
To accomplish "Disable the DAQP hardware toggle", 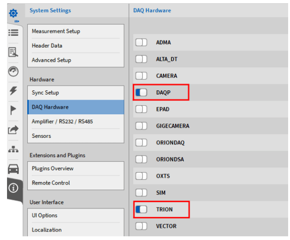I will [x=141, y=93].
